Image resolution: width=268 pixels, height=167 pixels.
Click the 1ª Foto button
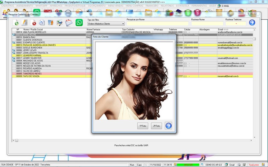pos(143,126)
